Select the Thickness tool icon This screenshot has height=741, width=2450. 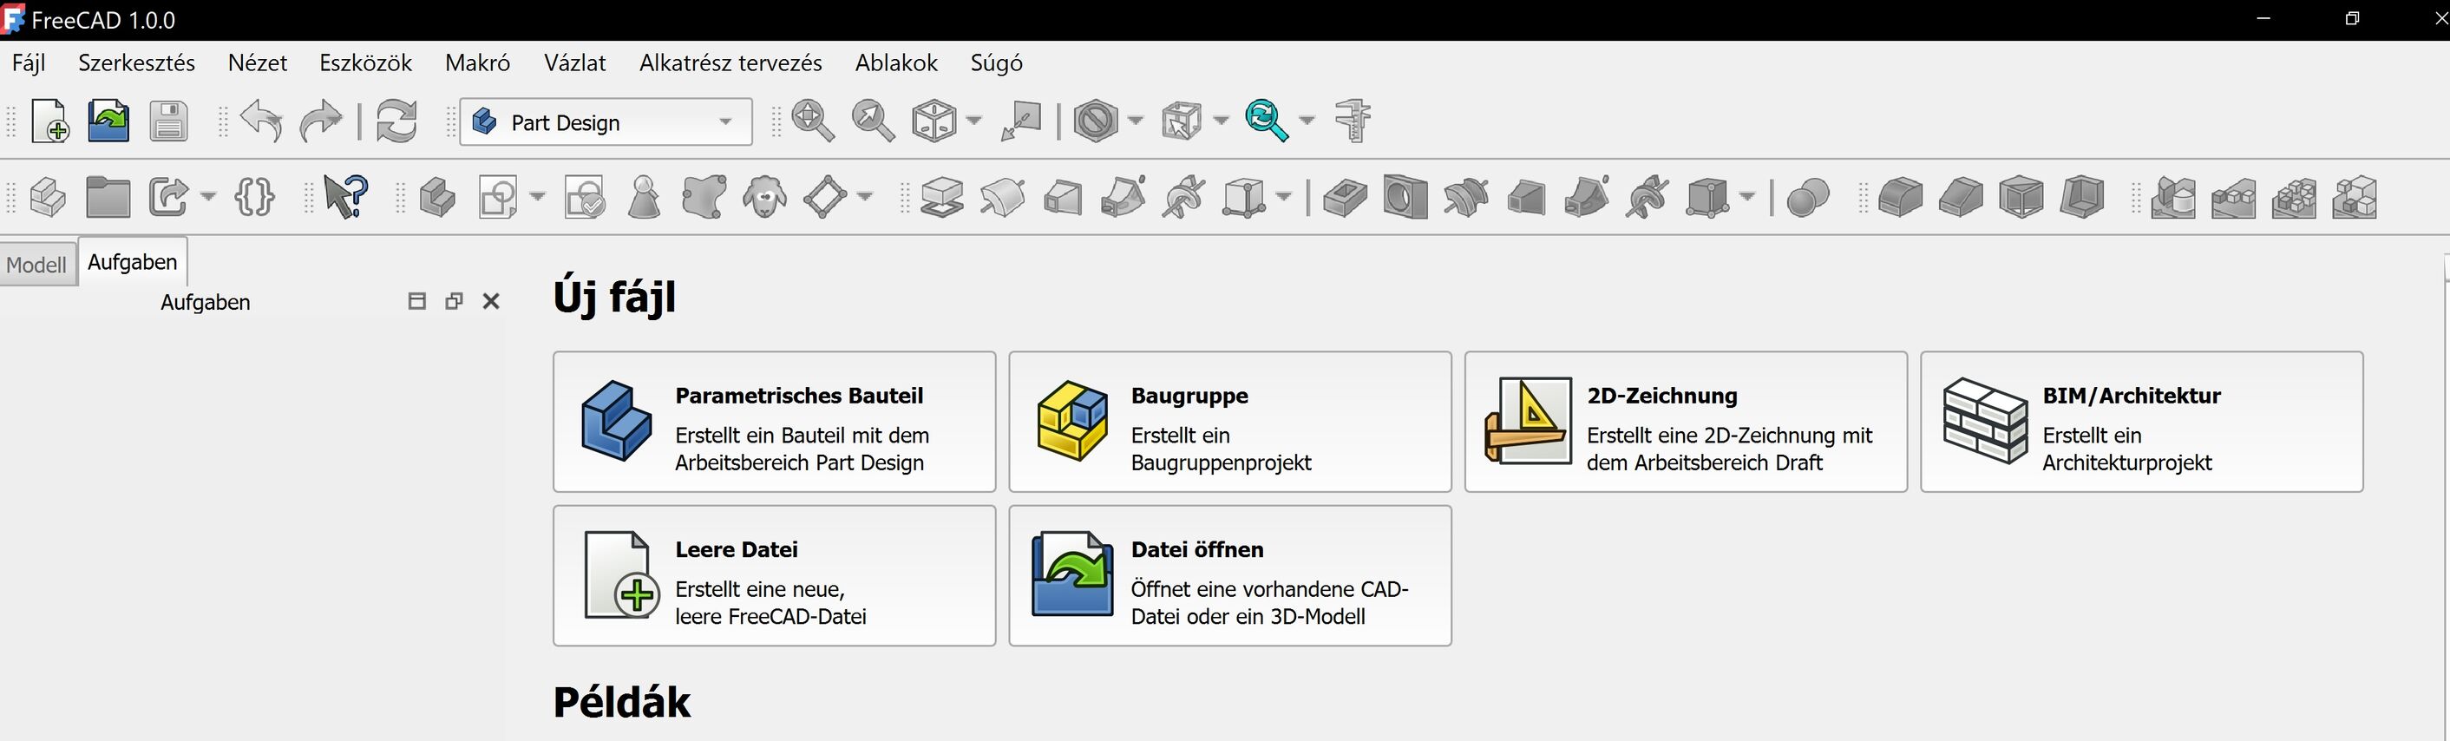coord(2081,198)
